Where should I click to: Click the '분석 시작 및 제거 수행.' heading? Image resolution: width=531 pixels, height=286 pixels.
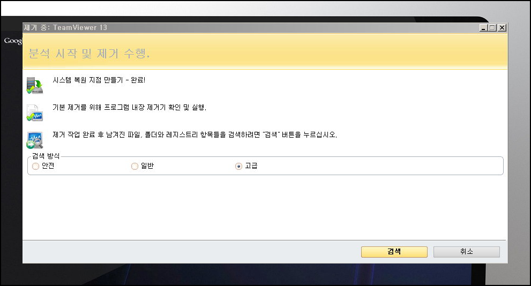[x=89, y=54]
